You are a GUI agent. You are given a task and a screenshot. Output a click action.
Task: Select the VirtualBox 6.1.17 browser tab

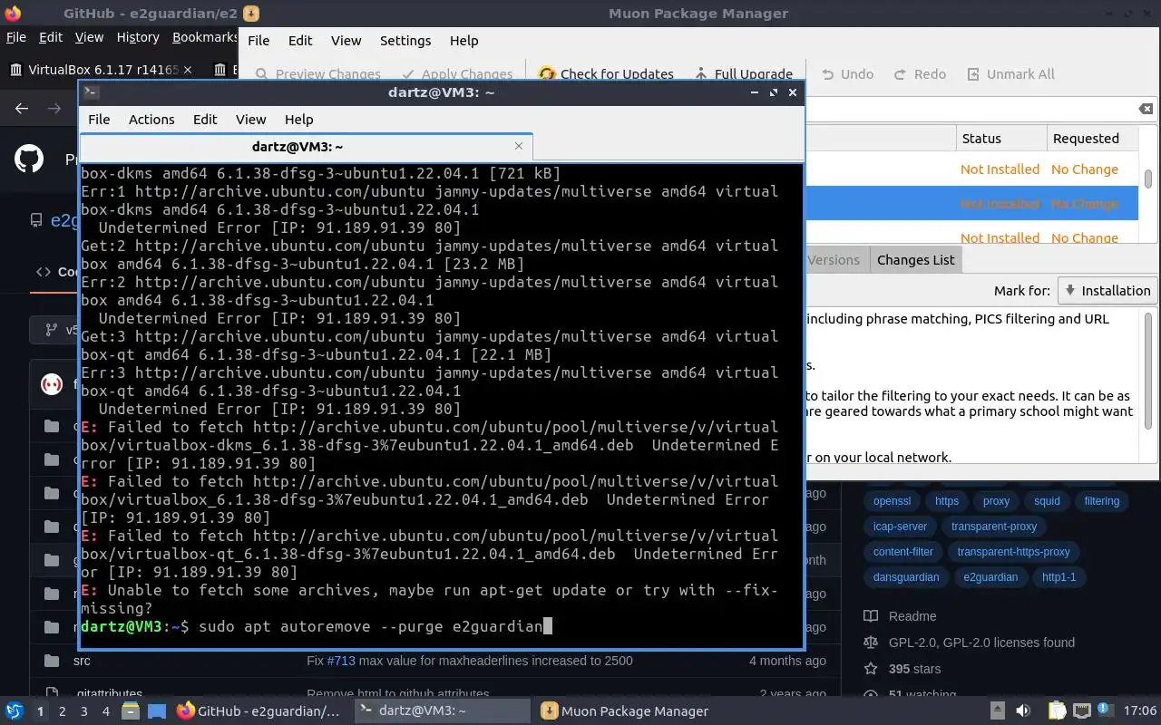point(100,70)
